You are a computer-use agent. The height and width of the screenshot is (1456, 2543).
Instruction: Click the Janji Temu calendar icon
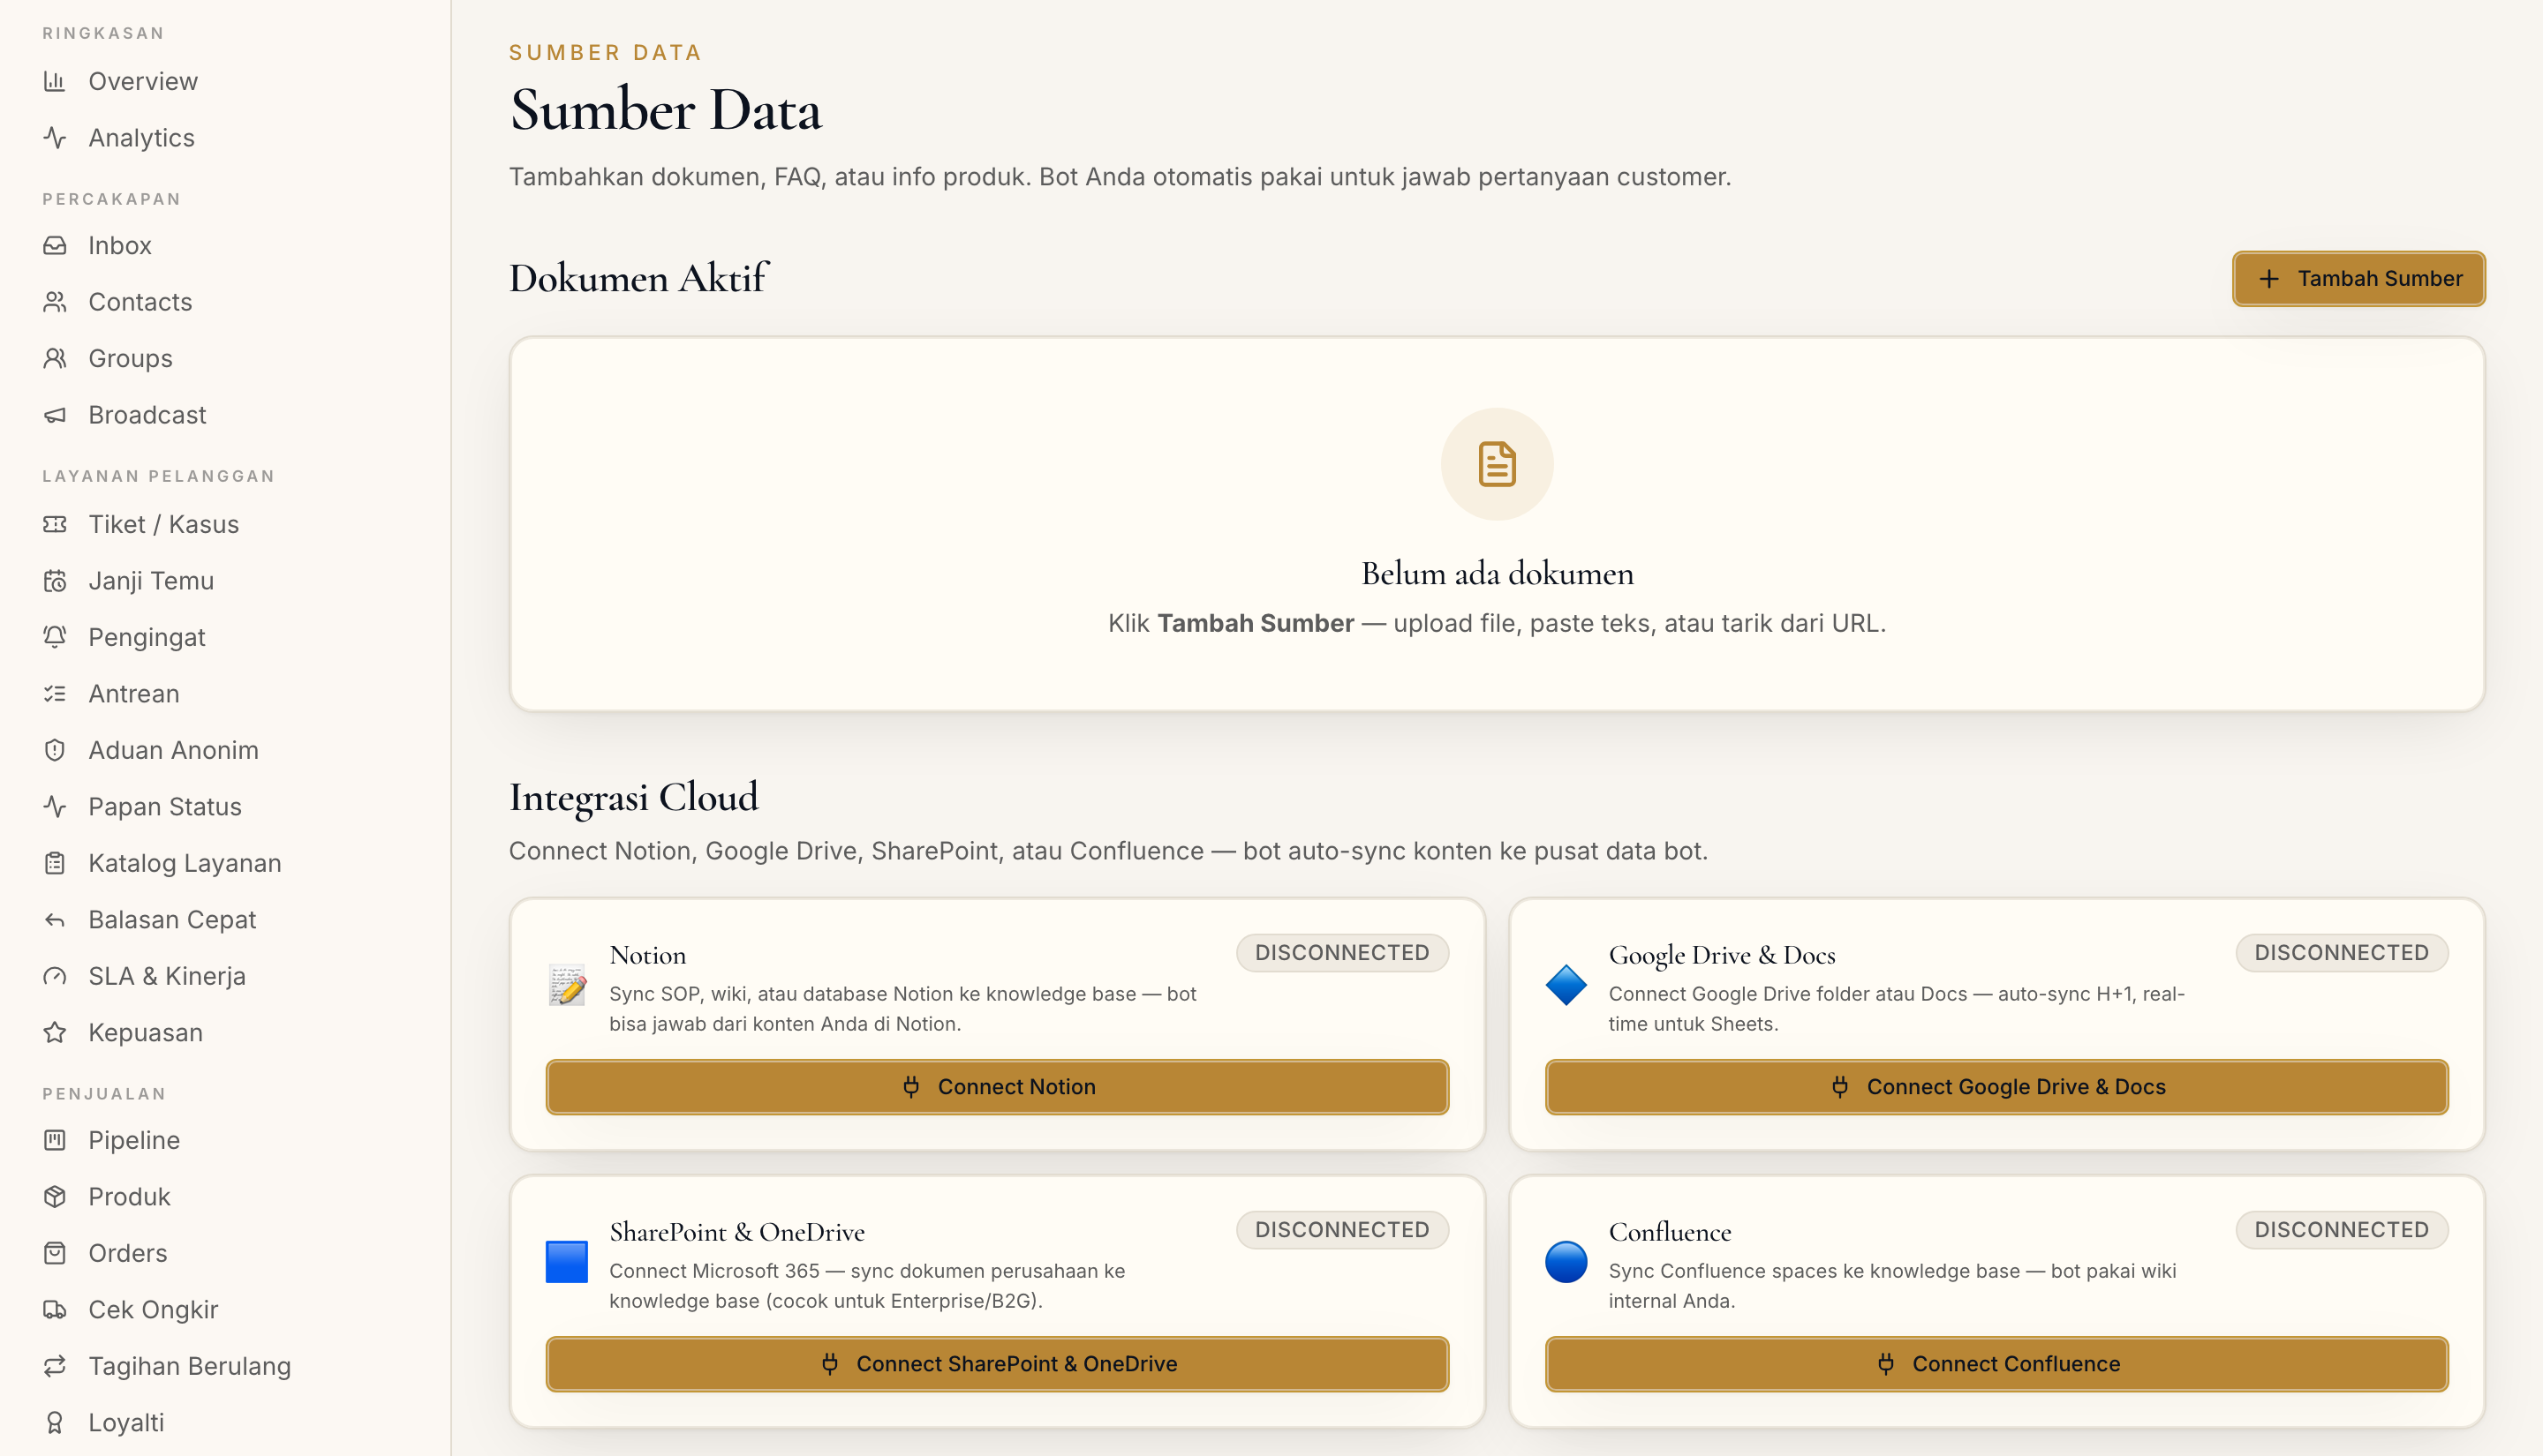(55, 581)
